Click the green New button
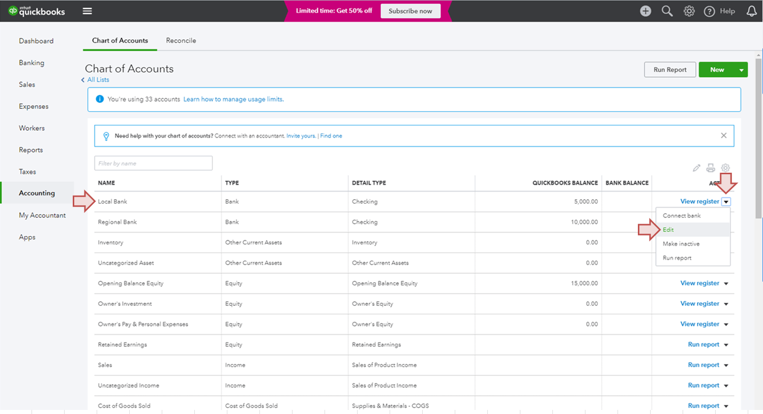This screenshot has height=414, width=763. tap(717, 70)
